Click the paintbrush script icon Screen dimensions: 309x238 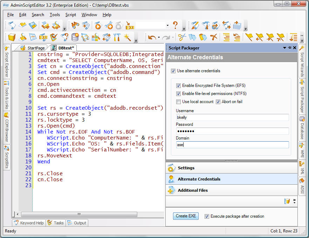click(195, 26)
